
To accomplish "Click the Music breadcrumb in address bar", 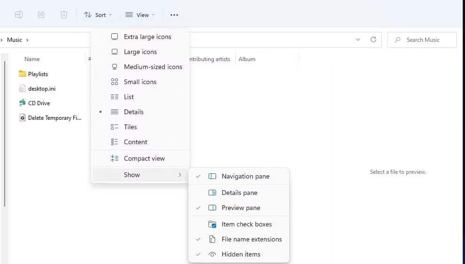I will click(x=15, y=40).
